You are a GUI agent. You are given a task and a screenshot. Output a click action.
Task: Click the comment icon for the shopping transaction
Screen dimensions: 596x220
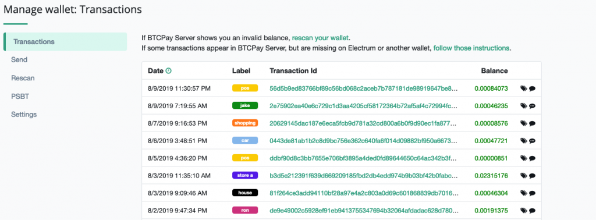[532, 123]
